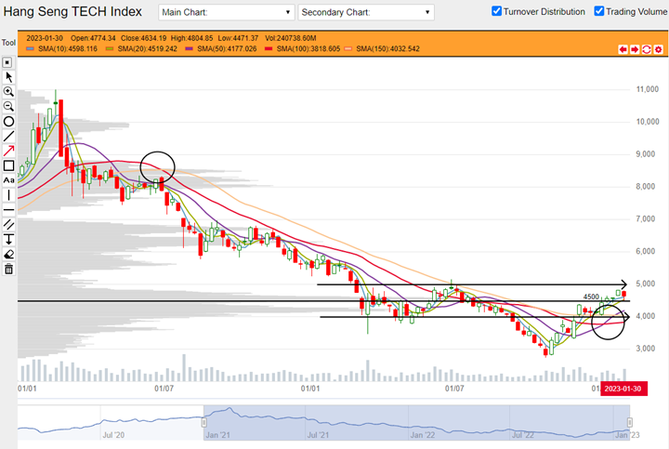Screen dimensions: 669x449
Task: Click the Vol:240738.60M value in header
Action: 291,38
